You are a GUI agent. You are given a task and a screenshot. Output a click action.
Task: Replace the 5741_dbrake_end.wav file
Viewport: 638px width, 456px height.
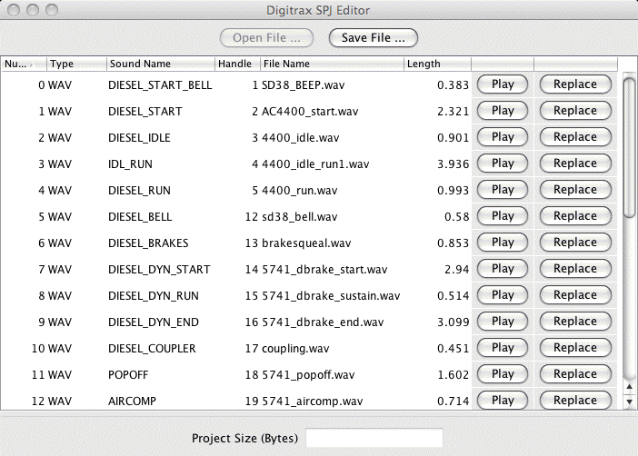click(574, 322)
